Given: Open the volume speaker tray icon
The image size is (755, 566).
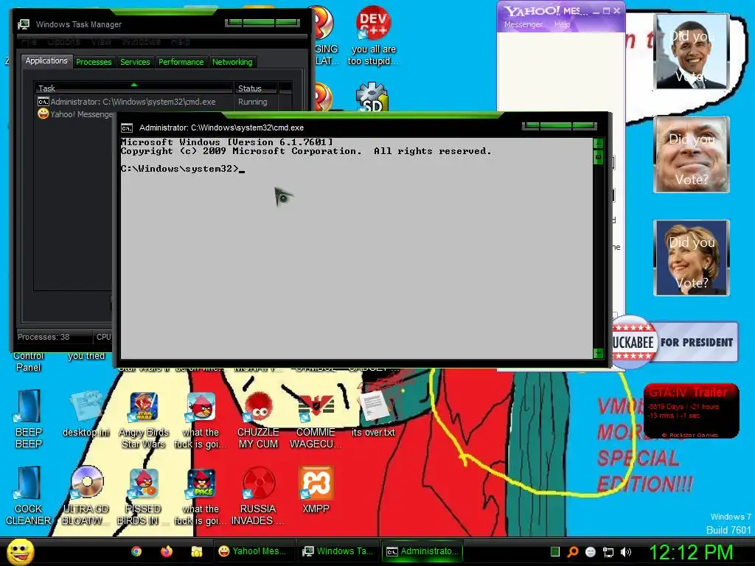Looking at the screenshot, I should (x=626, y=552).
